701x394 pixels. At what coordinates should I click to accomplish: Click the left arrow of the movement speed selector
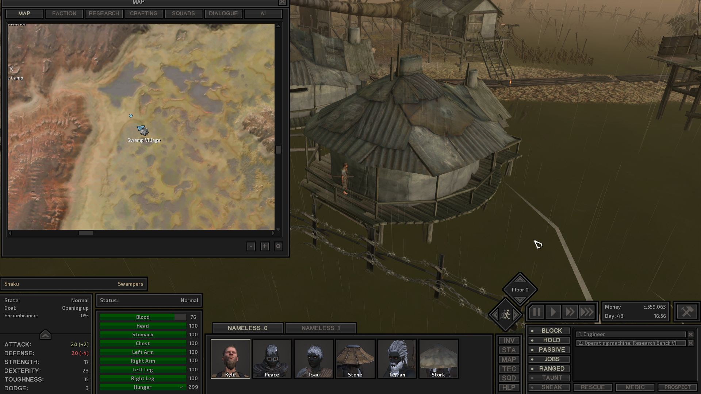(x=494, y=314)
